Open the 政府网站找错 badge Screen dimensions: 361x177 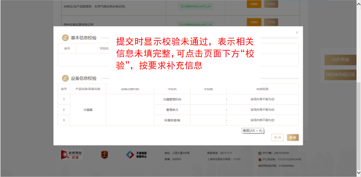pyautogui.click(x=71, y=155)
